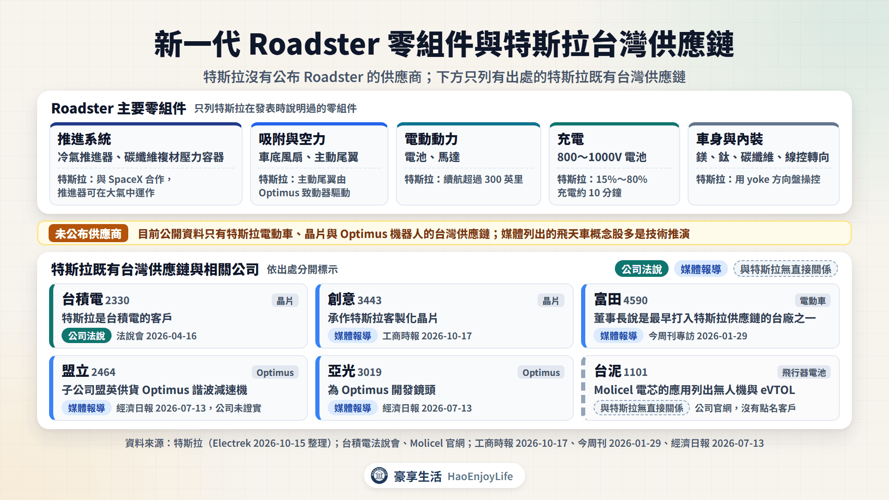Click the 台泥 1101 company name
889x500 pixels.
point(621,371)
